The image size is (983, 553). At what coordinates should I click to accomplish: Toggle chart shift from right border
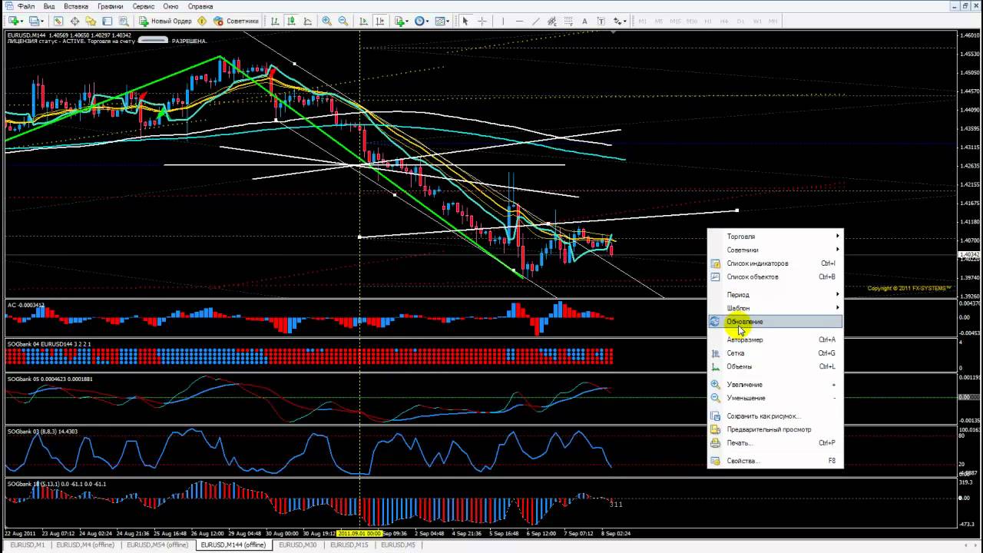point(379,22)
